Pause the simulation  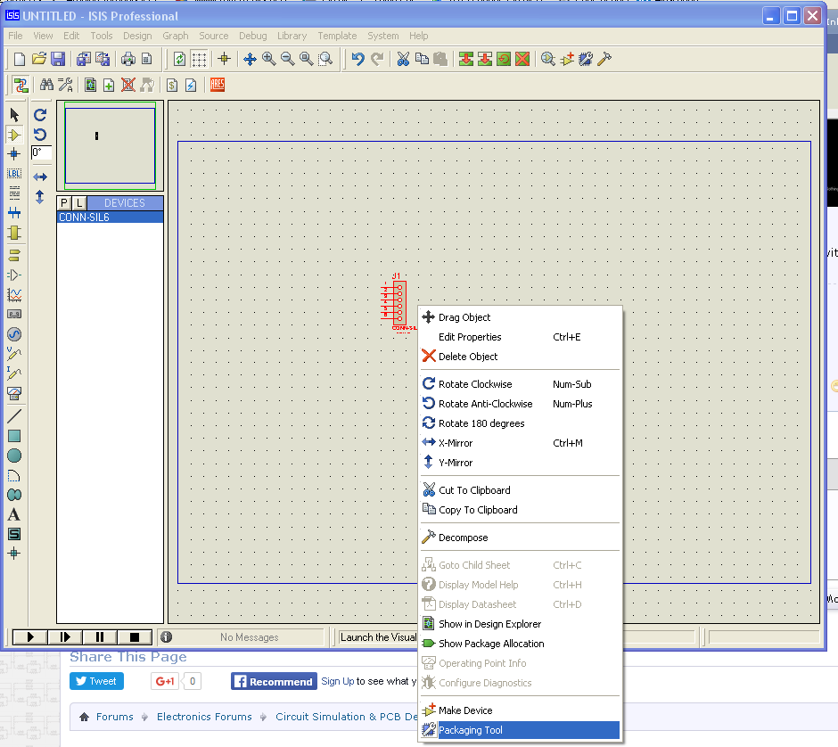click(x=100, y=637)
